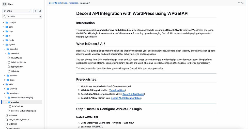Open README.md inside wpgetapi folder

pos(18,106)
